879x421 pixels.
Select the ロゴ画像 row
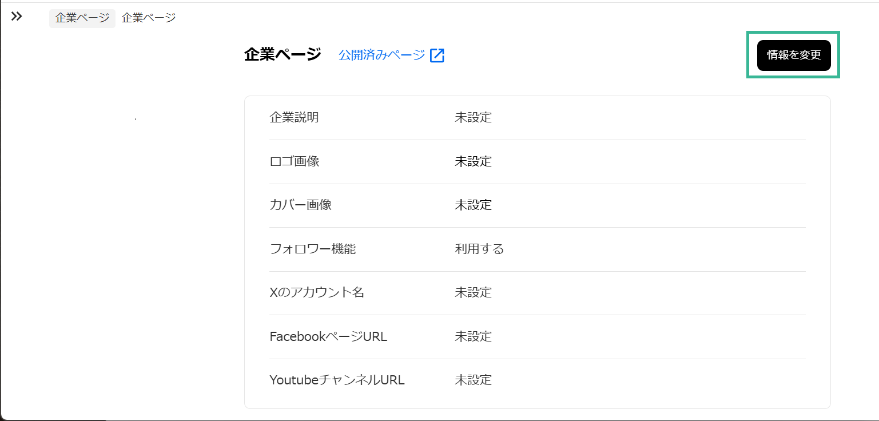[x=294, y=161]
